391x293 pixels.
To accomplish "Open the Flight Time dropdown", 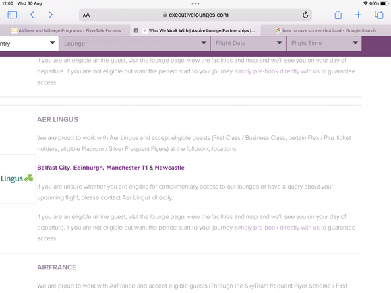I will coord(324,44).
